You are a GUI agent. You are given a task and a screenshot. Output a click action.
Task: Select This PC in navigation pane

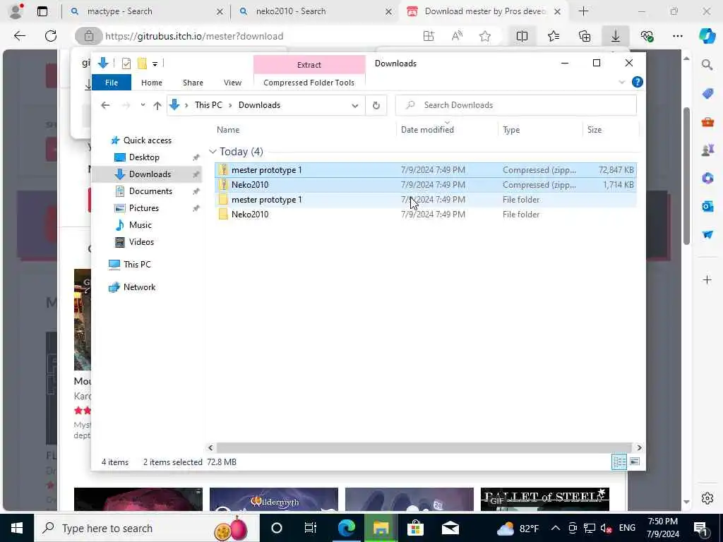point(136,265)
